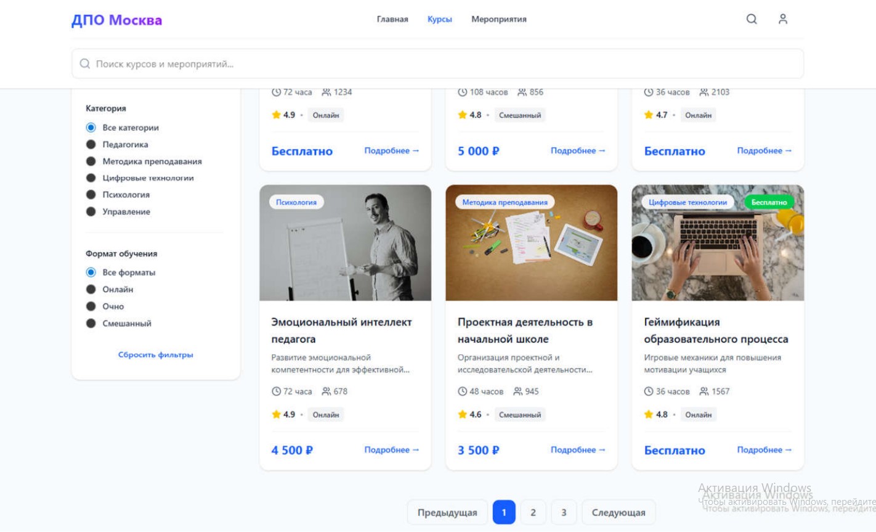Open the Курсы nav item

coord(440,19)
